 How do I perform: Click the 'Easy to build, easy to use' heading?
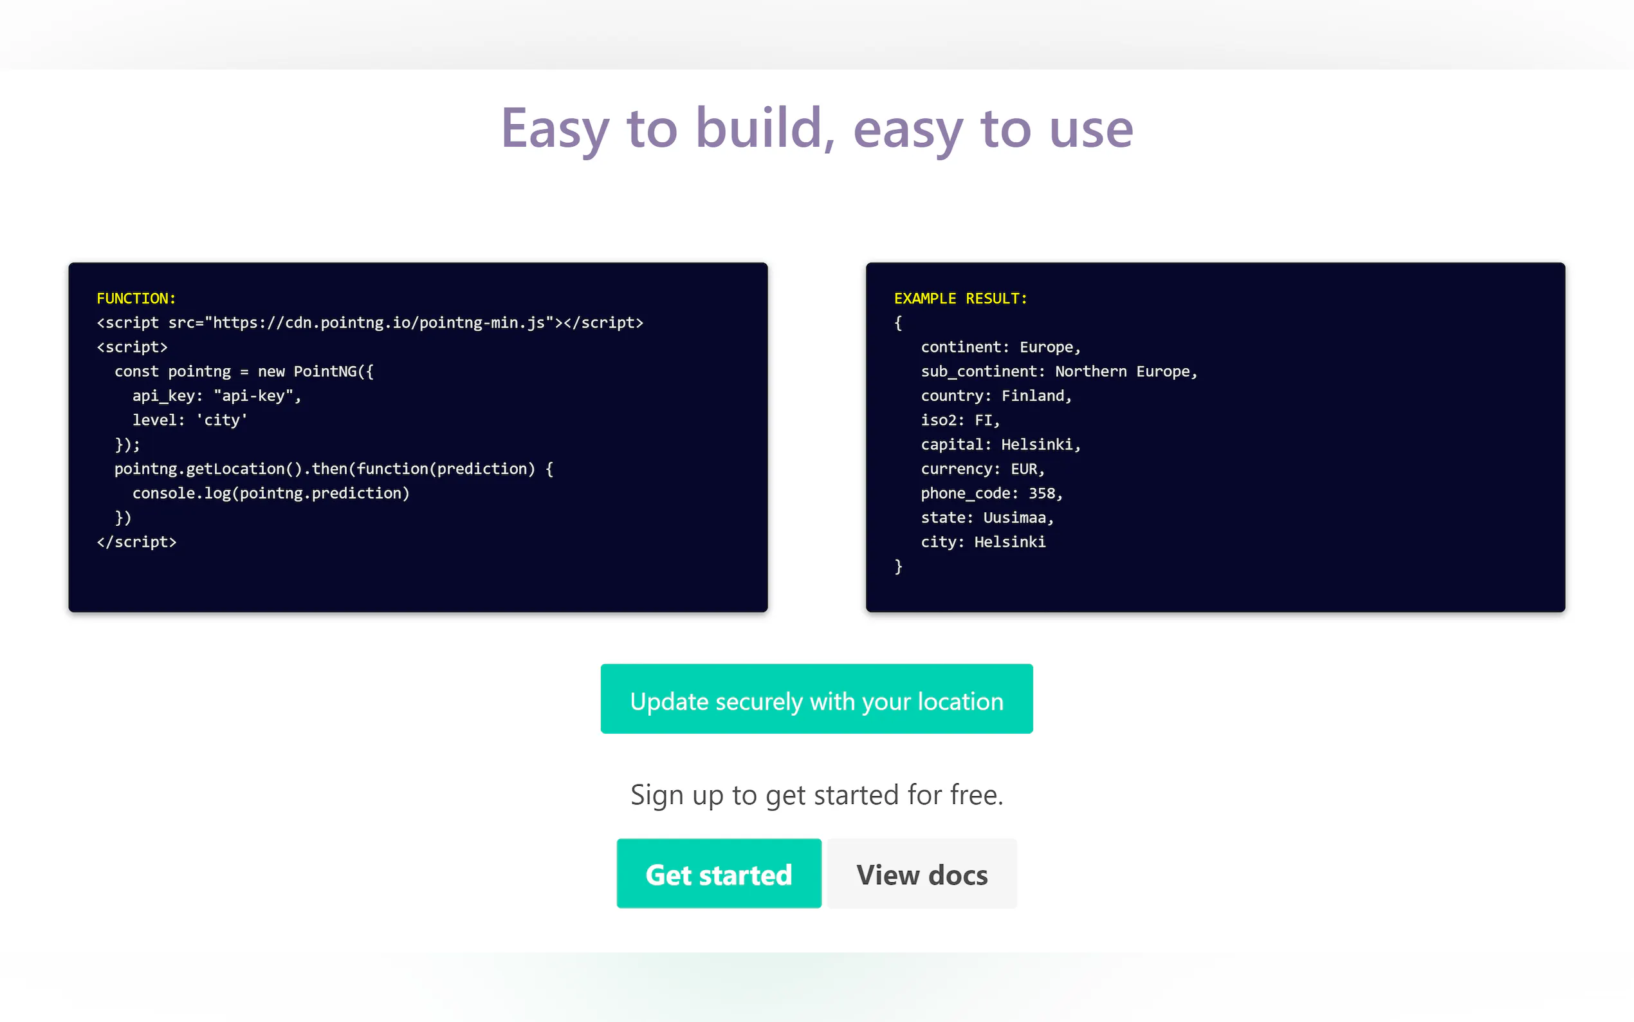pyautogui.click(x=816, y=129)
